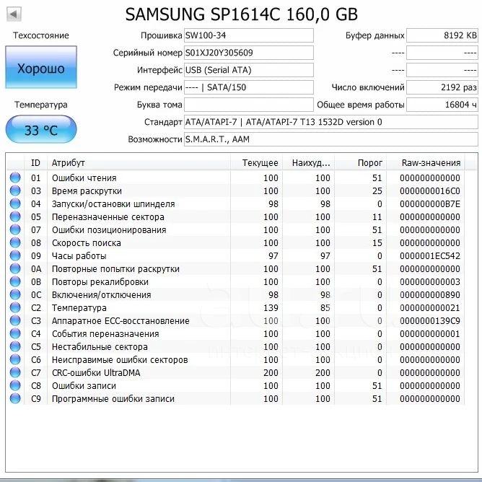
Task: Click the status orb for Нестабильные сектора
Action: [15, 347]
